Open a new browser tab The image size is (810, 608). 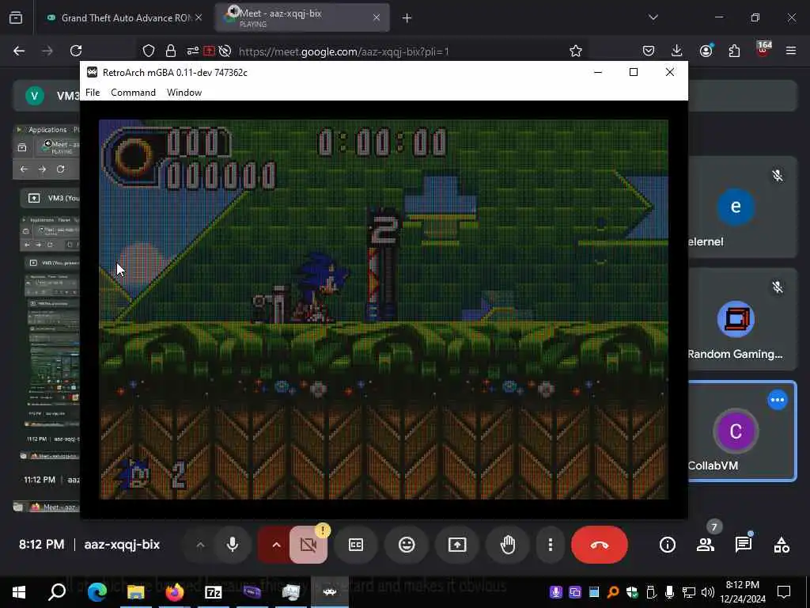pyautogui.click(x=407, y=18)
